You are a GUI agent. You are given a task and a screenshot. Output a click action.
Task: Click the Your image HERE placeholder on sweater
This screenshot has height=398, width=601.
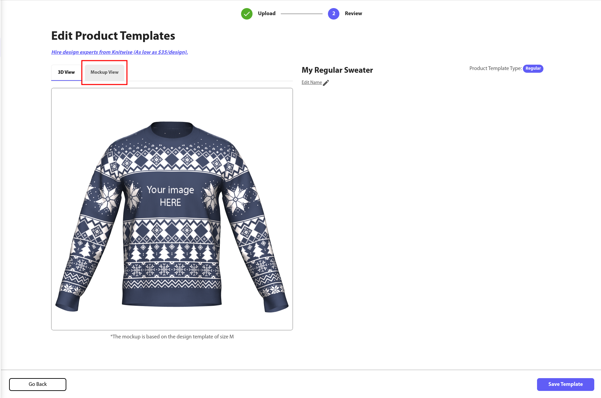(170, 196)
